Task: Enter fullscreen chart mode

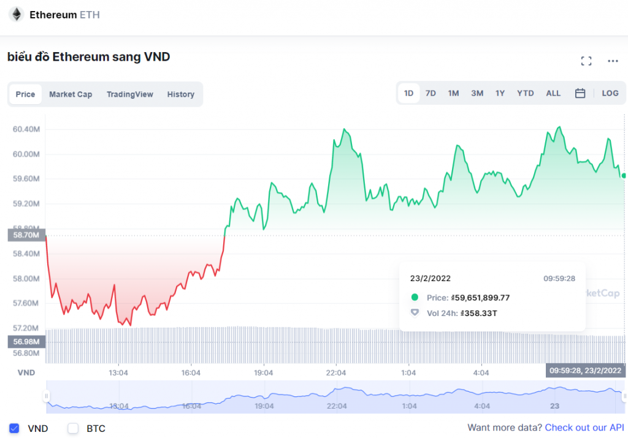Action: (586, 61)
